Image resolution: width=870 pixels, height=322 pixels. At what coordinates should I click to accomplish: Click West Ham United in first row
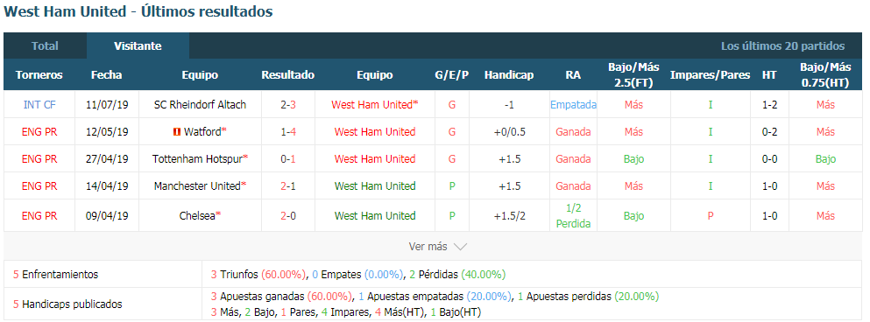pyautogui.click(x=372, y=104)
